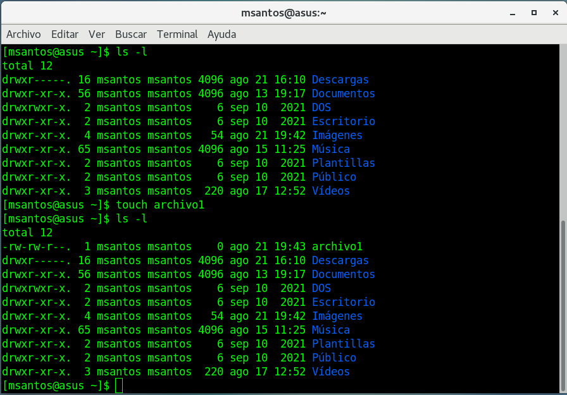
Task: Click the Música directory in the second listing
Action: coord(330,330)
